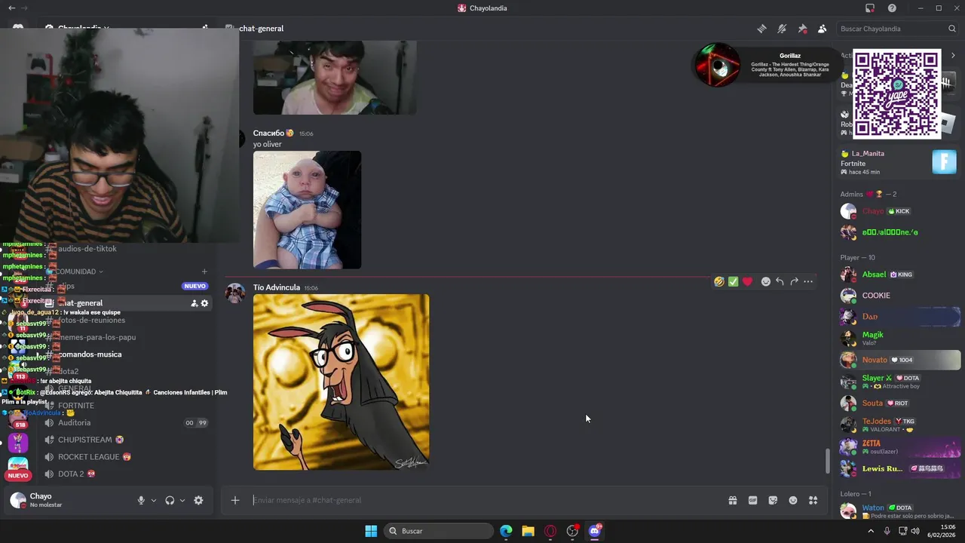965x543 pixels.
Task: React with the red heart emoji
Action: click(747, 281)
